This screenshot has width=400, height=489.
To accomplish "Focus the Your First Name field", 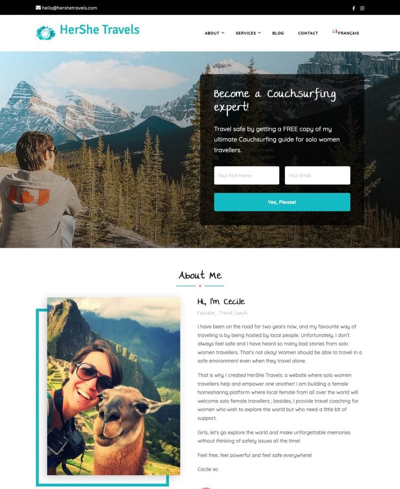I will [247, 175].
